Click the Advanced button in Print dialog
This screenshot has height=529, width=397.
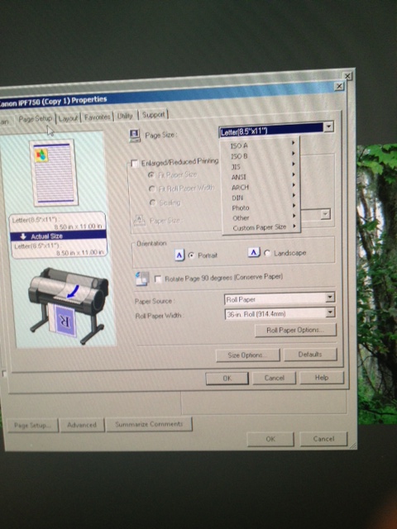pos(82,425)
